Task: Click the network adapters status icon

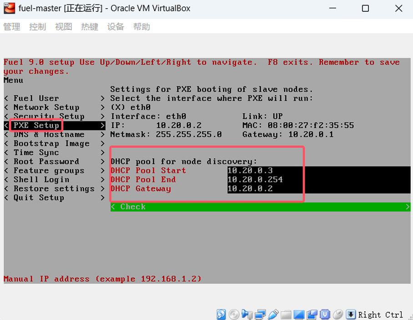Action: [x=260, y=314]
